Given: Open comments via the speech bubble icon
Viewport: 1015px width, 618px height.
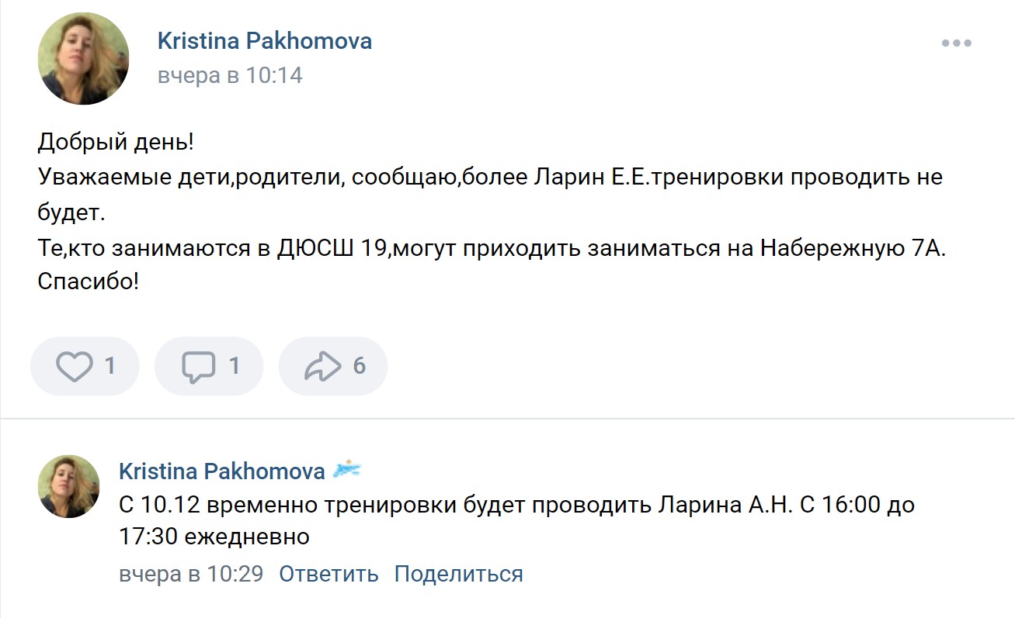Looking at the screenshot, I should pos(199,366).
